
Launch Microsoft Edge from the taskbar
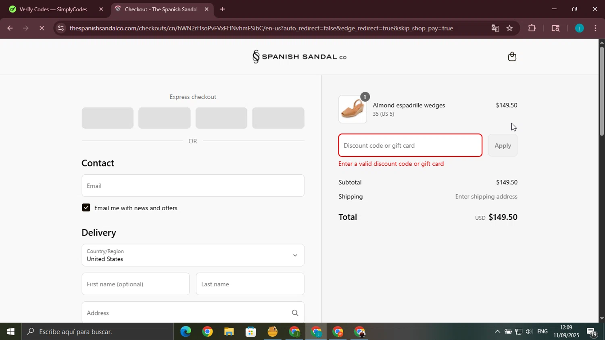click(x=186, y=332)
